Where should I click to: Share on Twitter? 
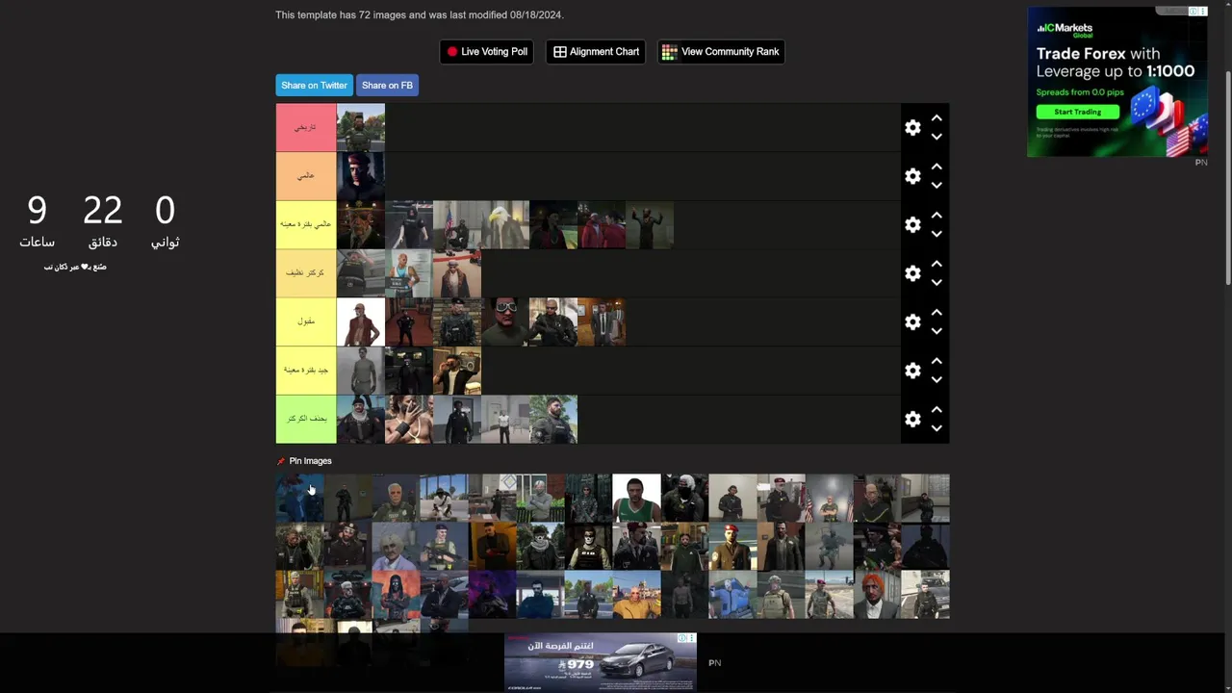click(x=314, y=86)
